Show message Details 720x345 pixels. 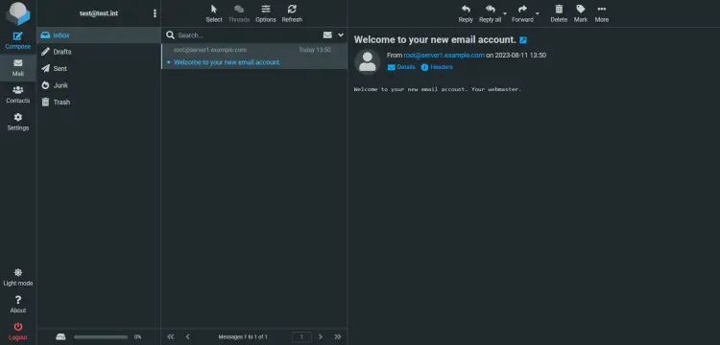click(x=401, y=67)
